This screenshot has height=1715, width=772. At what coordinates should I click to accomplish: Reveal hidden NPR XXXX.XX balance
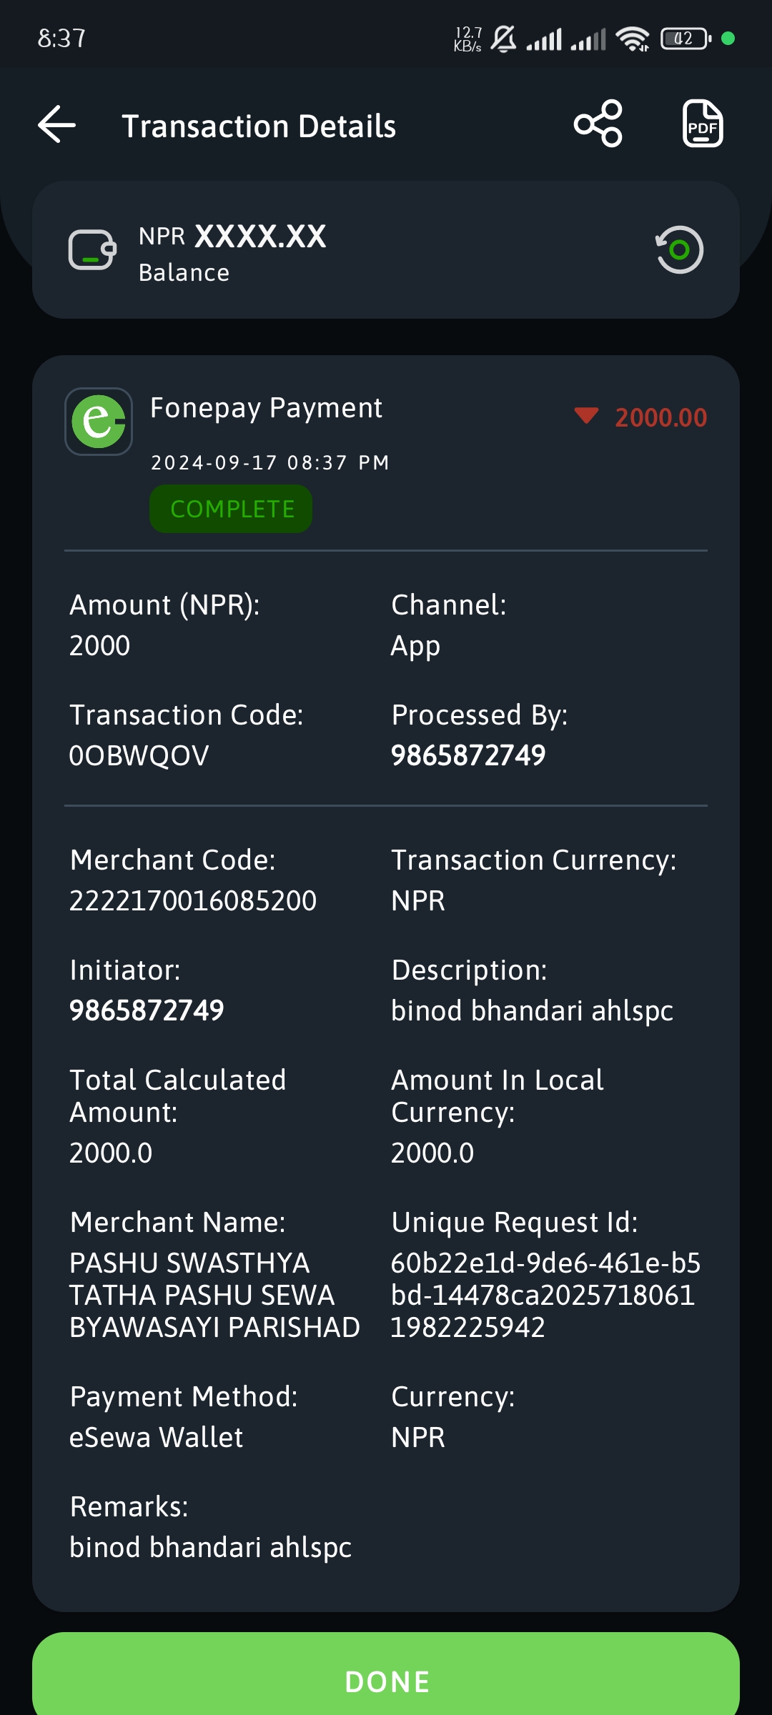(261, 237)
